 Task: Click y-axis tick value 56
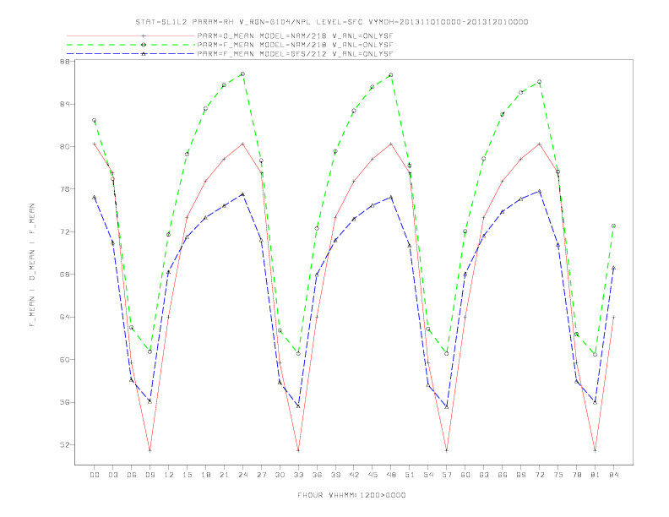coord(64,402)
